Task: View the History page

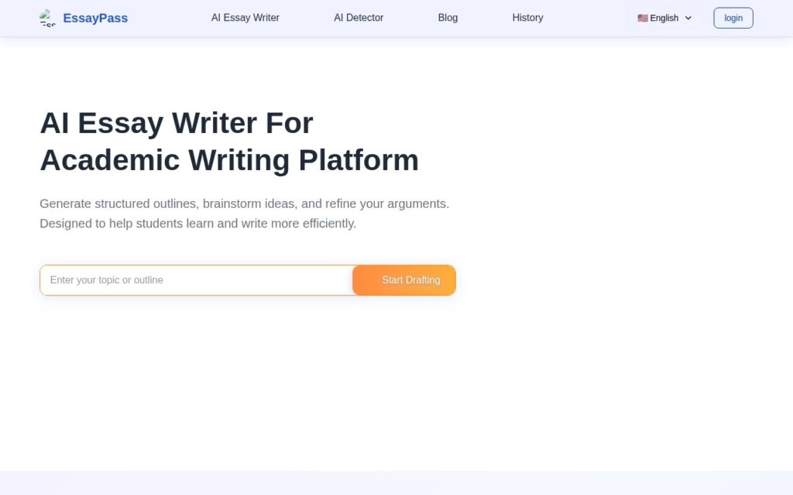Action: point(527,18)
